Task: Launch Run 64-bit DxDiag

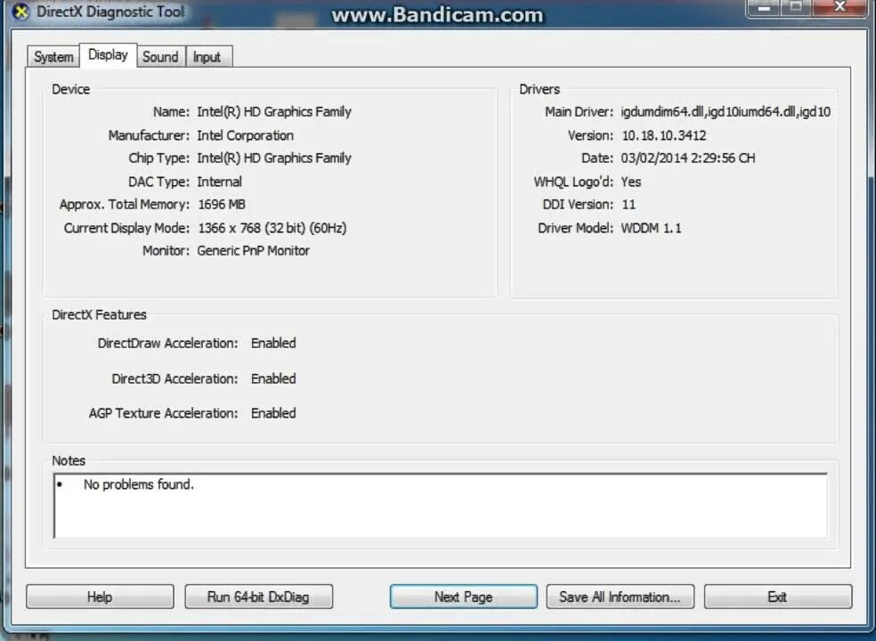Action: 259,596
